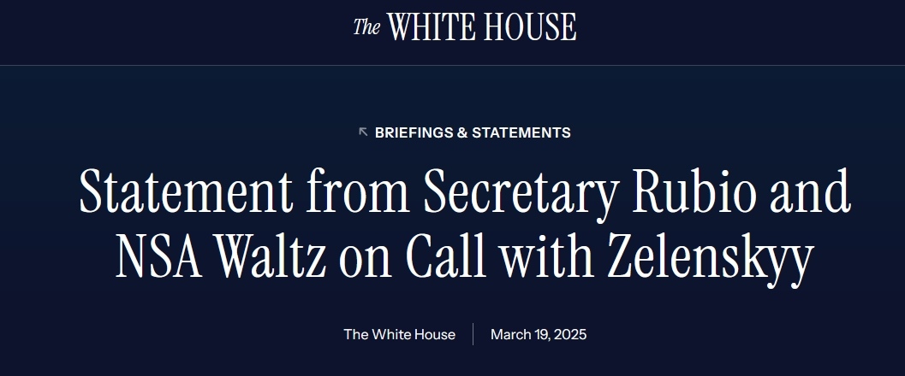Click STATEMENTS in the category label
Screen dimensions: 905x376
pos(521,132)
